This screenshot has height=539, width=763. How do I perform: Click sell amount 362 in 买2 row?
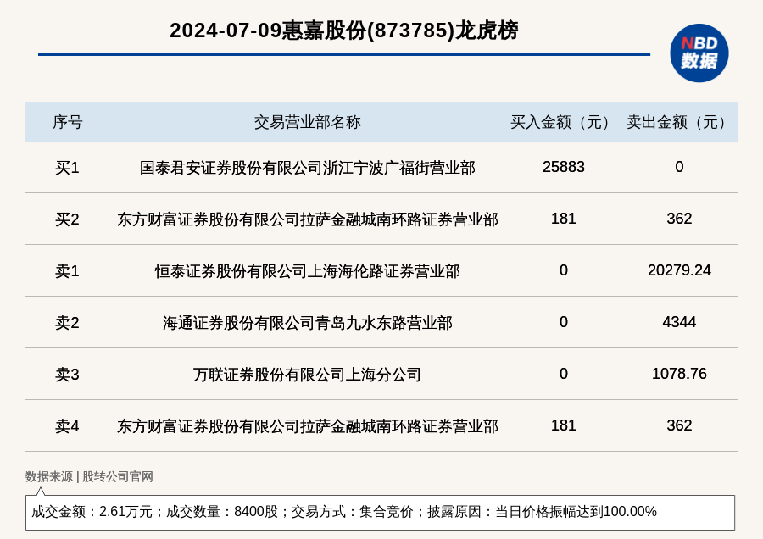pyautogui.click(x=679, y=219)
